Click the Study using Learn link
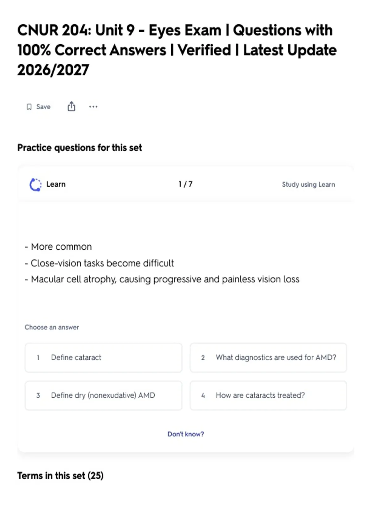 [308, 184]
